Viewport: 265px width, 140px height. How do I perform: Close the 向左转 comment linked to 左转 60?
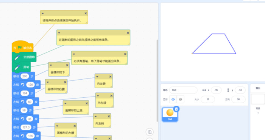(x=111, y=96)
